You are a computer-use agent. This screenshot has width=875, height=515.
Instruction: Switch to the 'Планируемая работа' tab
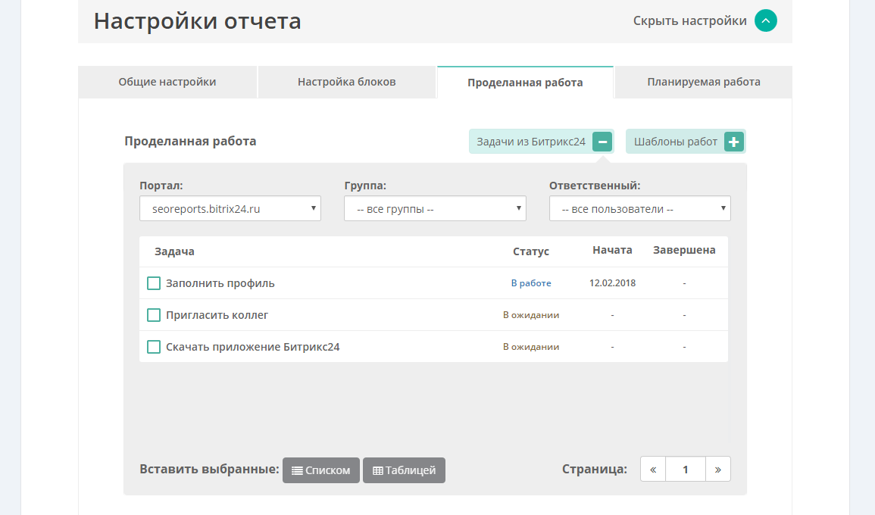[x=703, y=82]
